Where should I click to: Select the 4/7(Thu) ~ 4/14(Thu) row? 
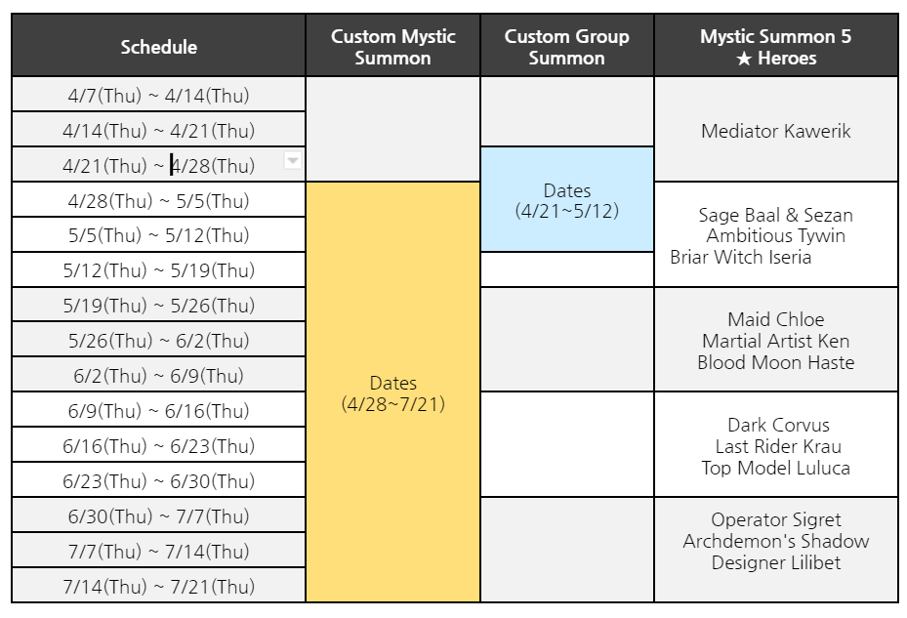158,95
